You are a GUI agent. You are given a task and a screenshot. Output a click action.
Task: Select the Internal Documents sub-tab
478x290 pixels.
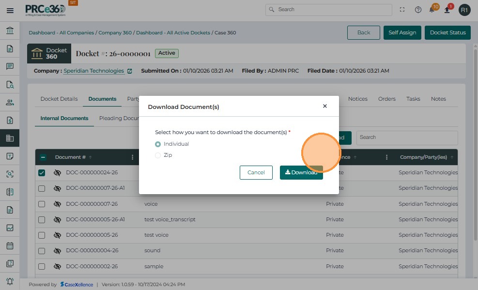(64, 119)
